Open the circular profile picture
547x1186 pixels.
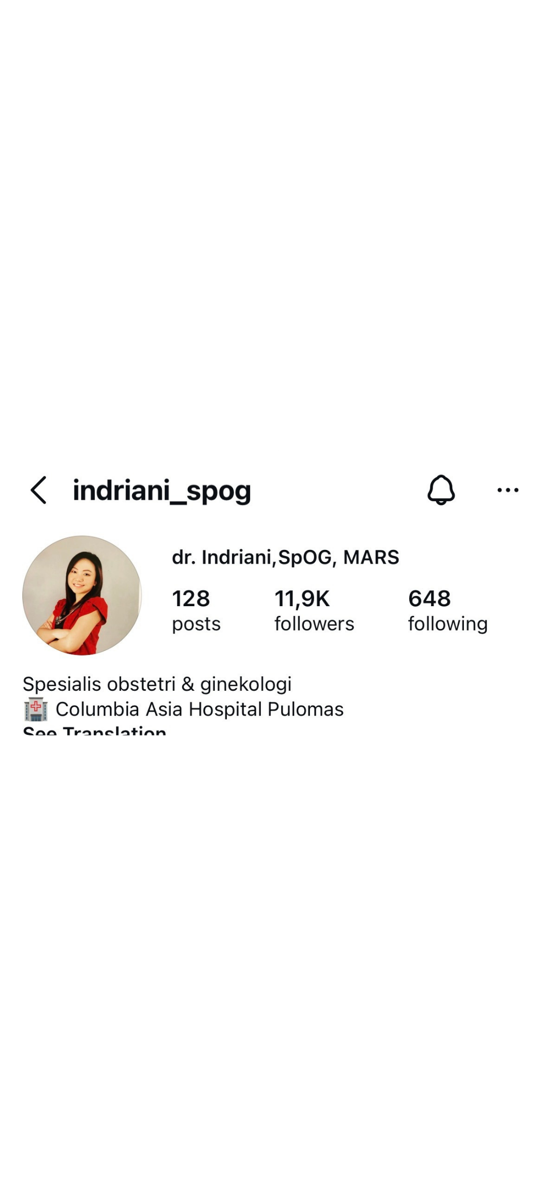tap(82, 595)
